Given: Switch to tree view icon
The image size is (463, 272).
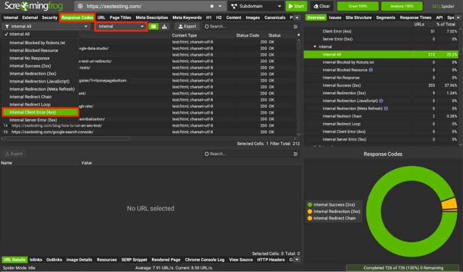Looking at the screenshot, I should point(164,26).
